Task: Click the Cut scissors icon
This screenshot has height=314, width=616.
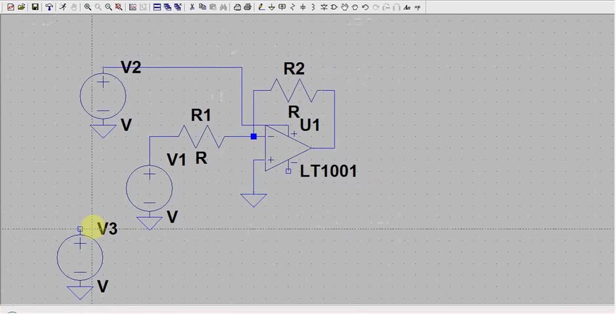Action: point(192,7)
